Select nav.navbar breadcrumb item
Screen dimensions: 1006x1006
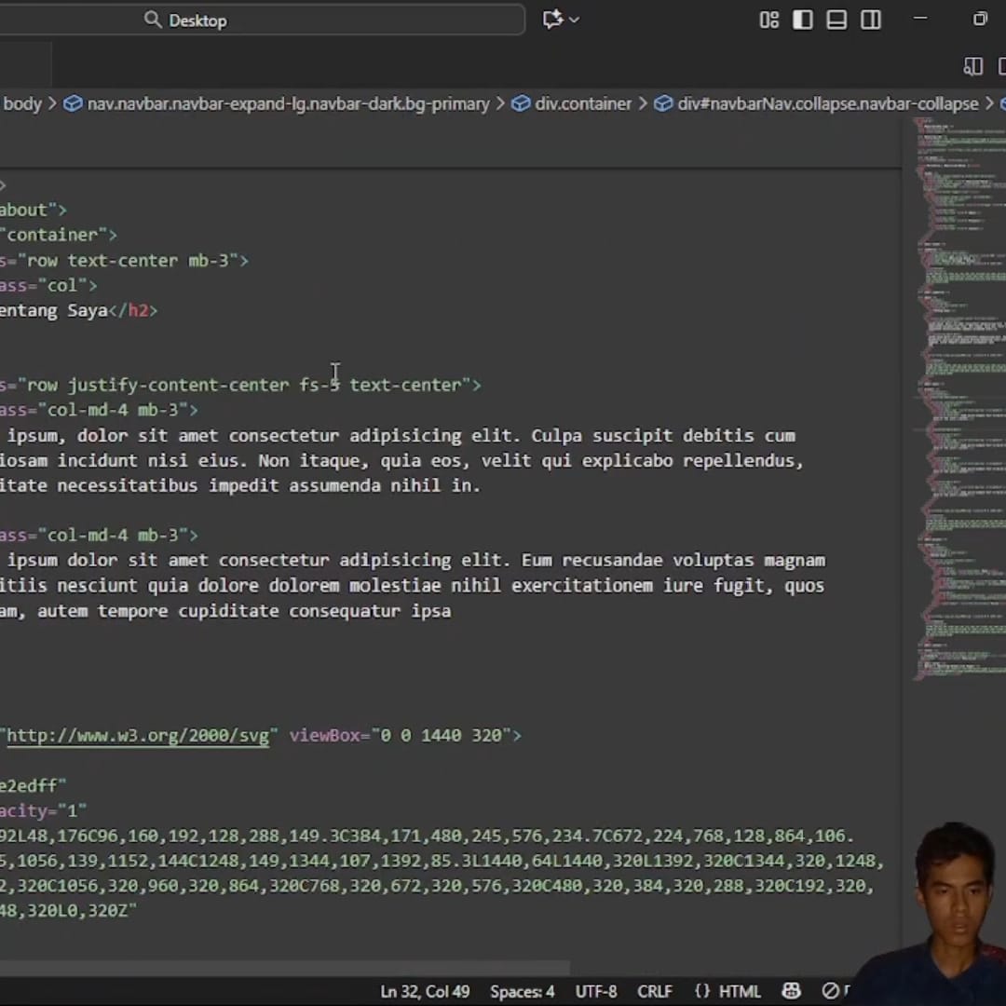[x=287, y=103]
